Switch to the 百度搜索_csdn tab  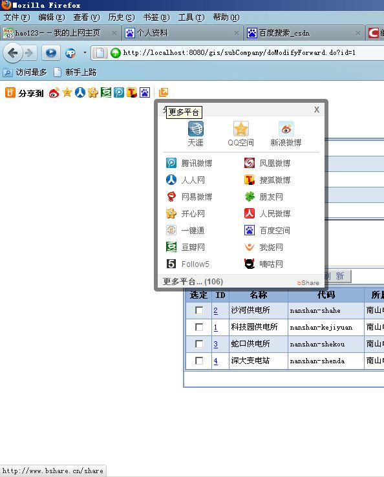point(304,33)
